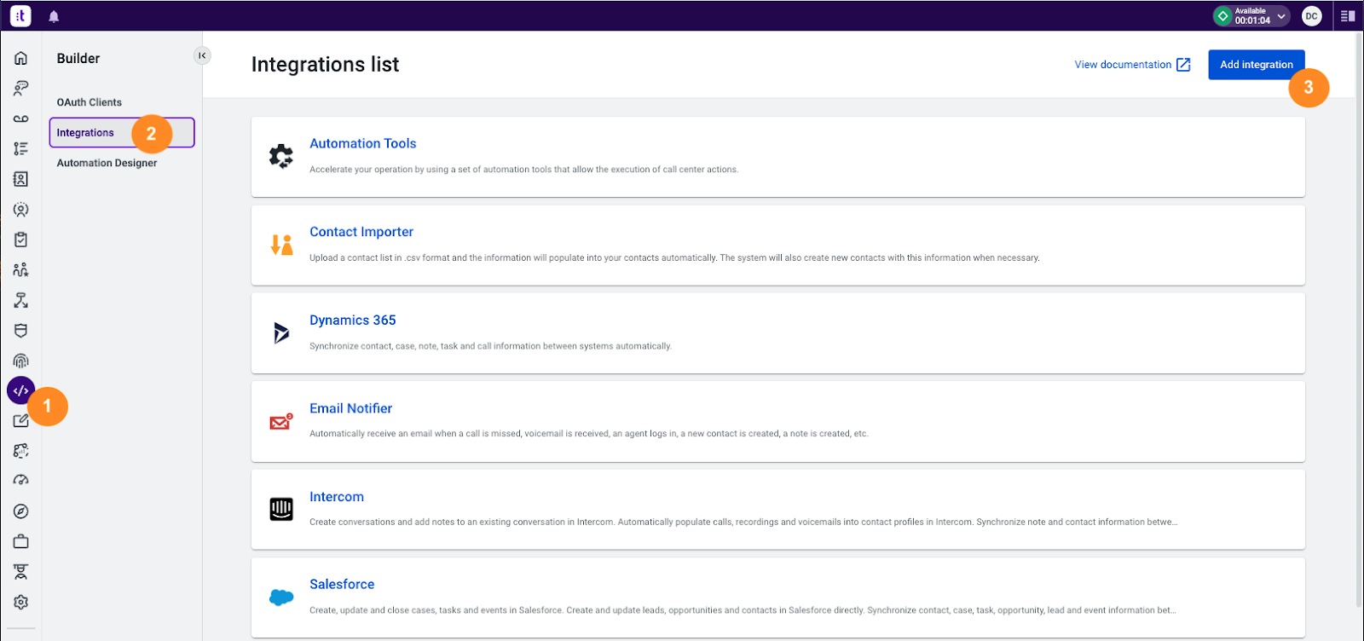Open the Dynamics 365 integration
The width and height of the screenshot is (1364, 641).
[x=353, y=320]
